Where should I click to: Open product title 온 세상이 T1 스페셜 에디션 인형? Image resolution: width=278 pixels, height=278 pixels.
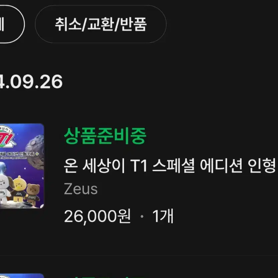point(170,166)
